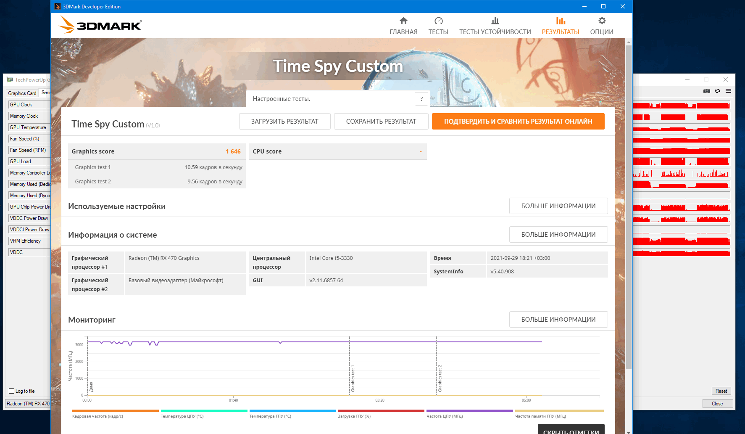Click the 3DMark vertical scrollbar thumb
The image size is (745, 434).
(629, 207)
